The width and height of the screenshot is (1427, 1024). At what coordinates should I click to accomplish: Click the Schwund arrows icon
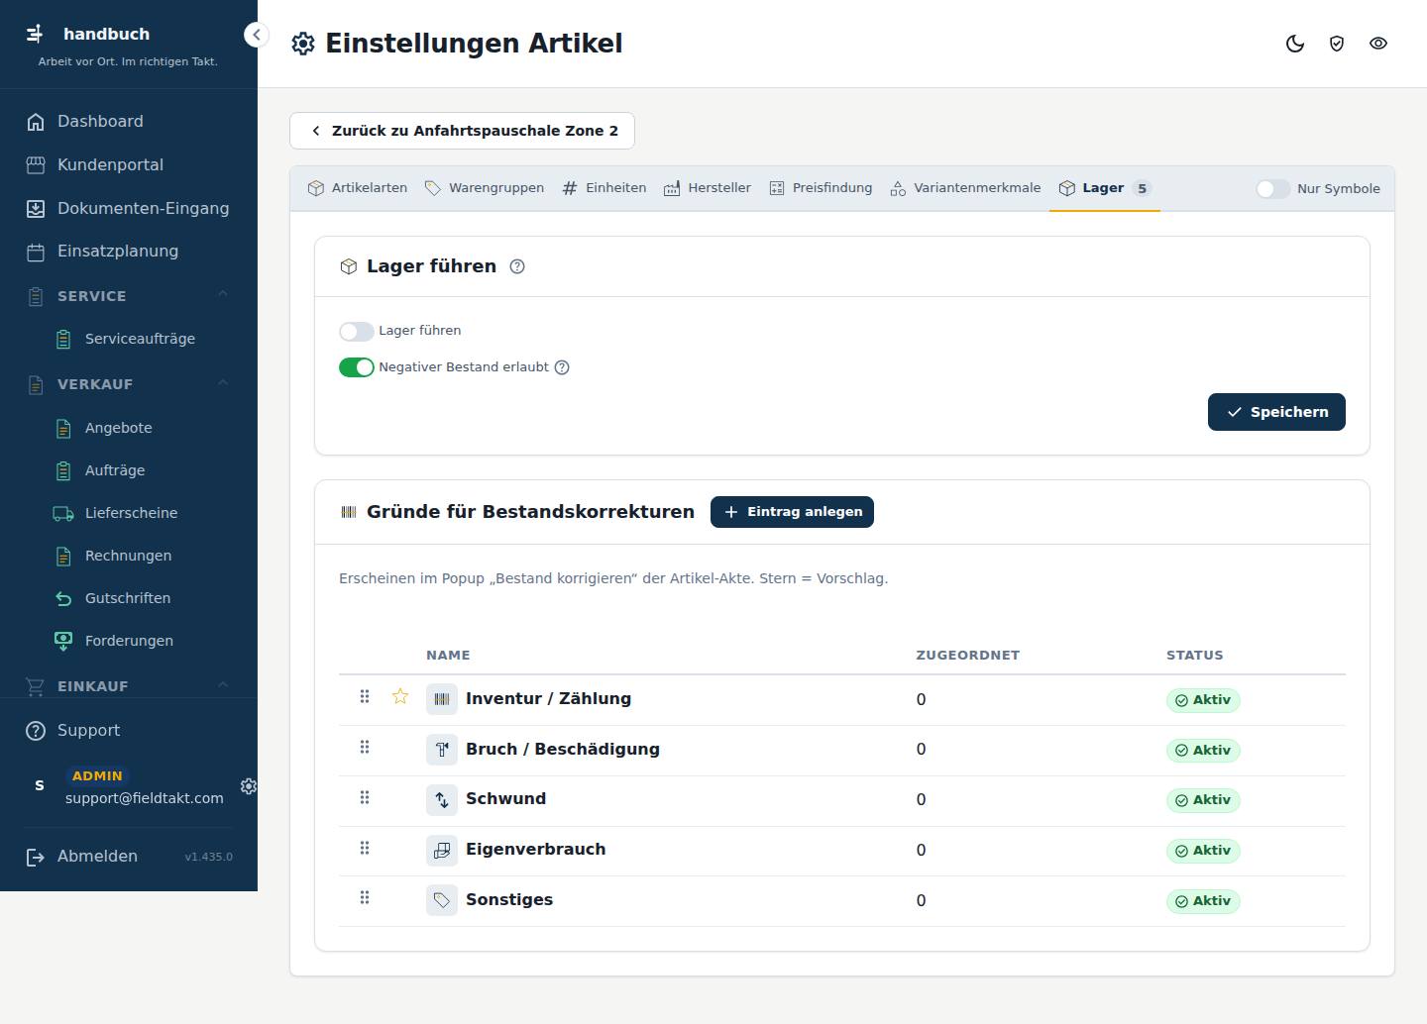coord(442,799)
